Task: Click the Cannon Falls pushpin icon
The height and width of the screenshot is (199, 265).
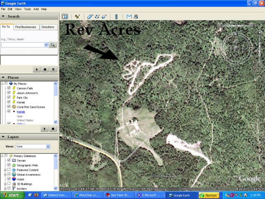Action: coord(14,88)
